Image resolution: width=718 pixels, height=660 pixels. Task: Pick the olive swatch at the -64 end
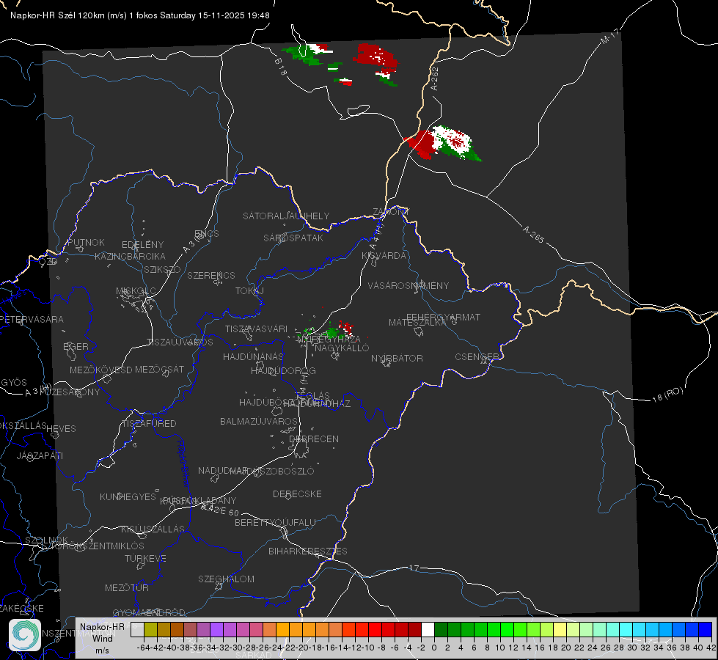click(x=150, y=629)
